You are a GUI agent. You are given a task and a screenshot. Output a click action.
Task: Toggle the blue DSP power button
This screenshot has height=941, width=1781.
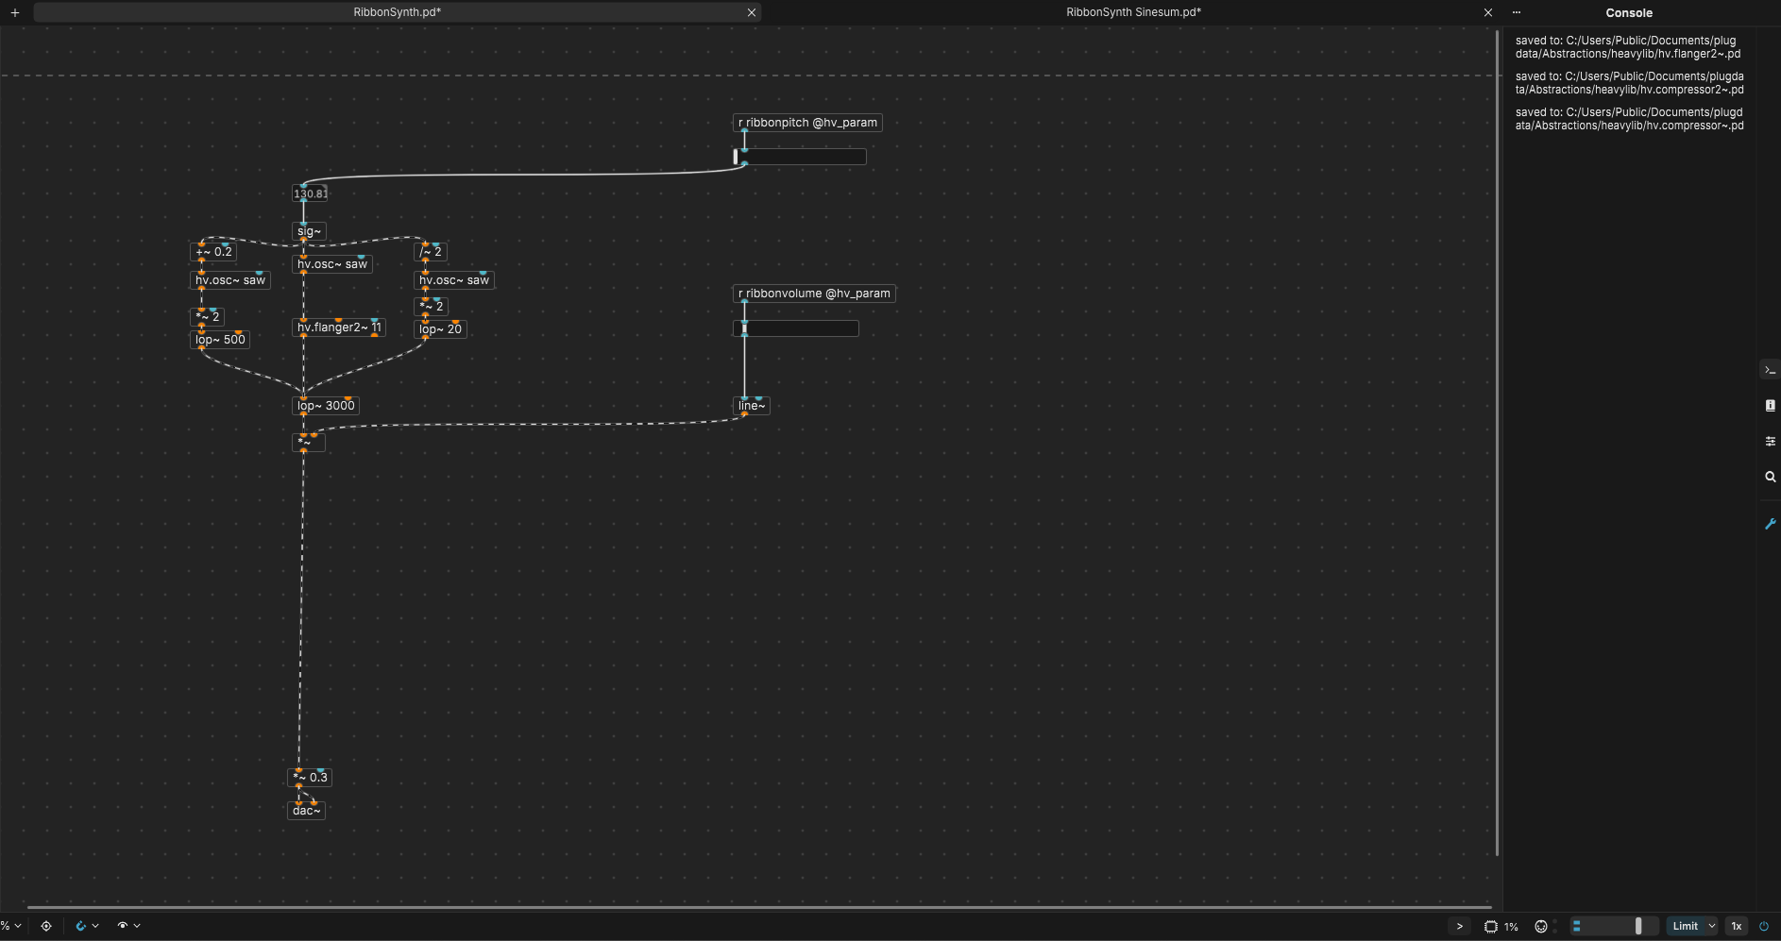point(1763,927)
